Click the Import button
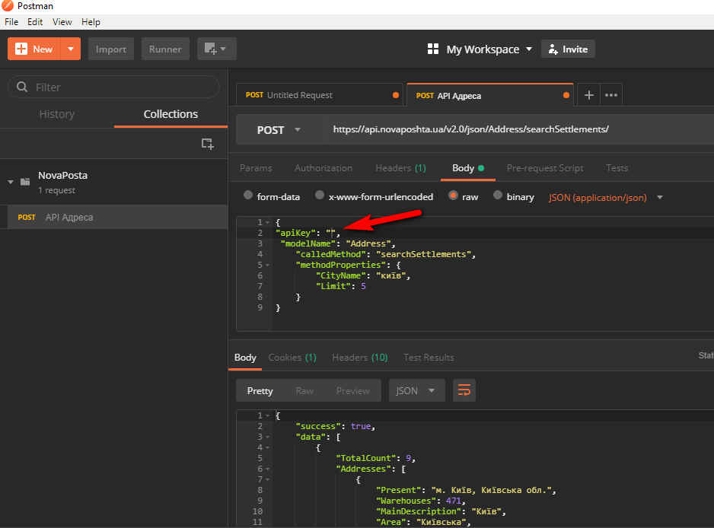Viewport: 714px width, 528px height. [110, 49]
